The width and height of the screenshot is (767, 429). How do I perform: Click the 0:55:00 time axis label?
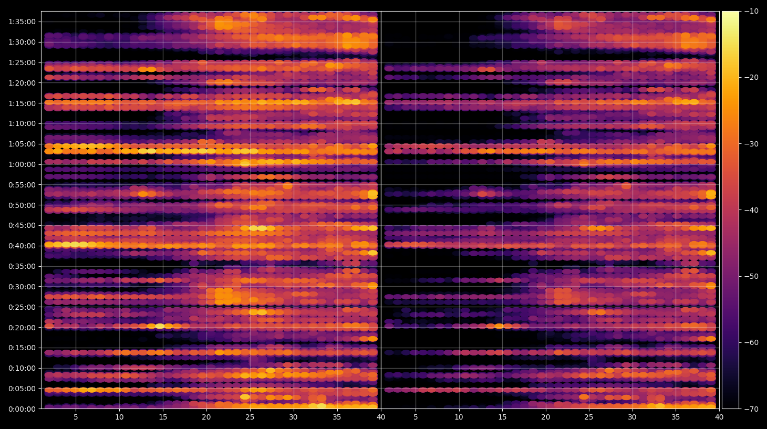point(22,185)
